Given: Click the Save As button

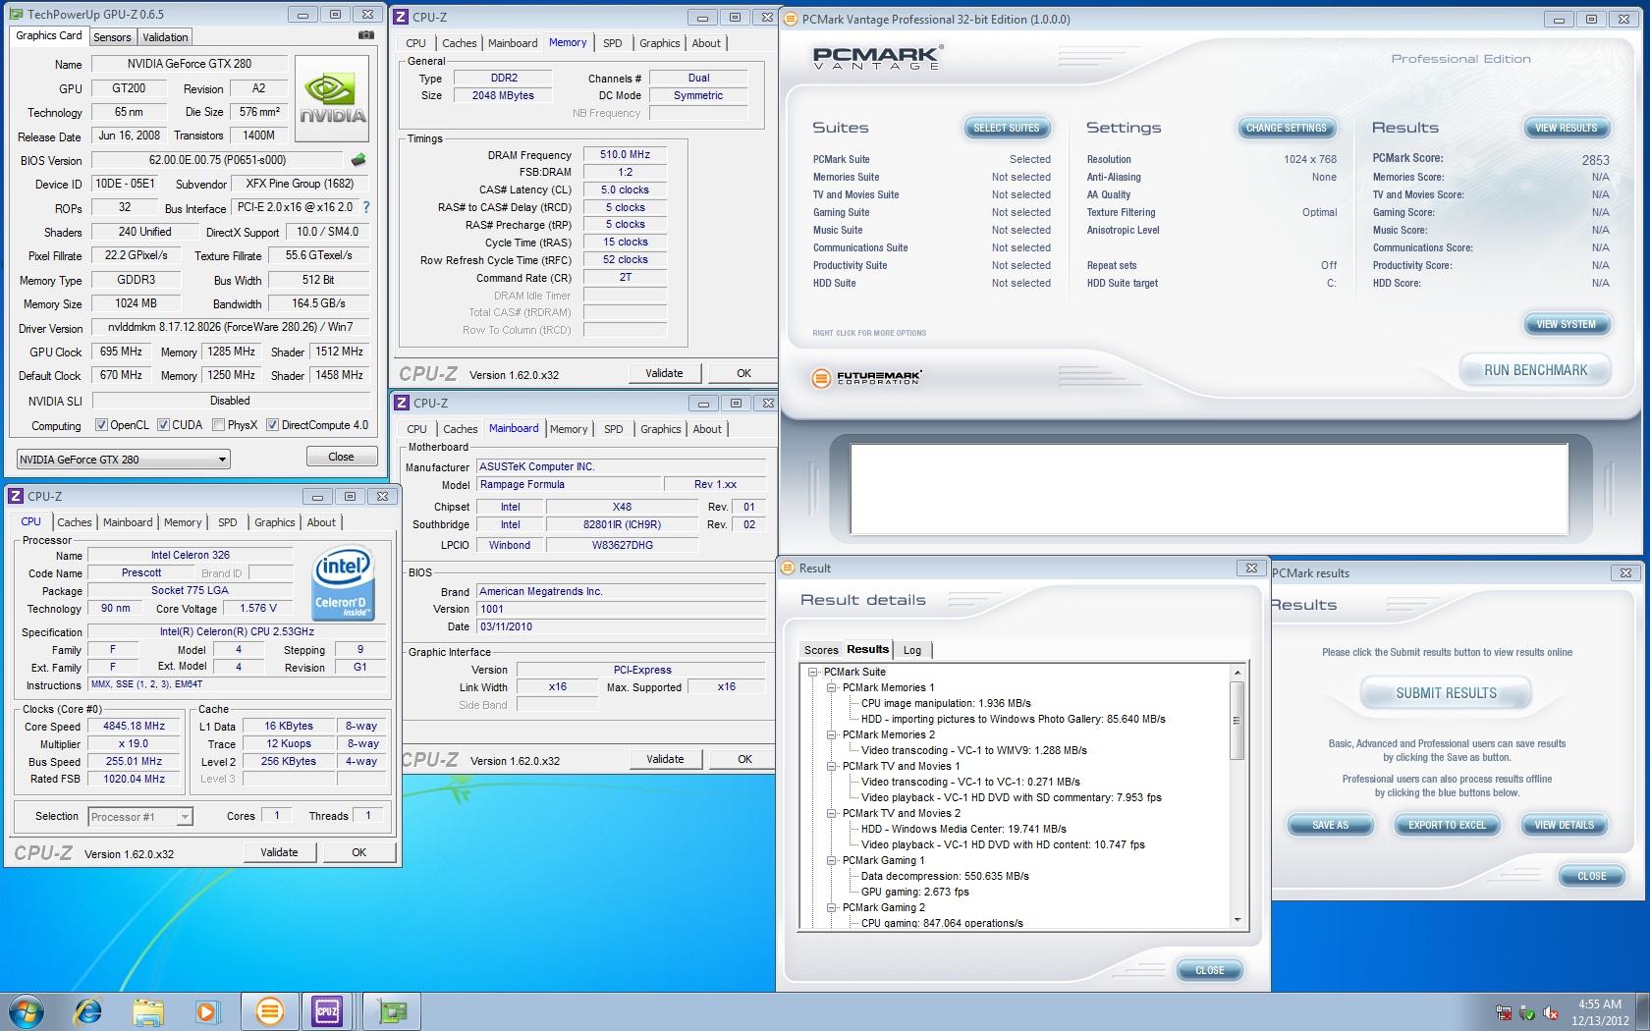Looking at the screenshot, I should 1330,825.
